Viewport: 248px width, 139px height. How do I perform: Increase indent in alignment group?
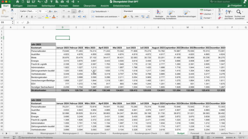84,17
